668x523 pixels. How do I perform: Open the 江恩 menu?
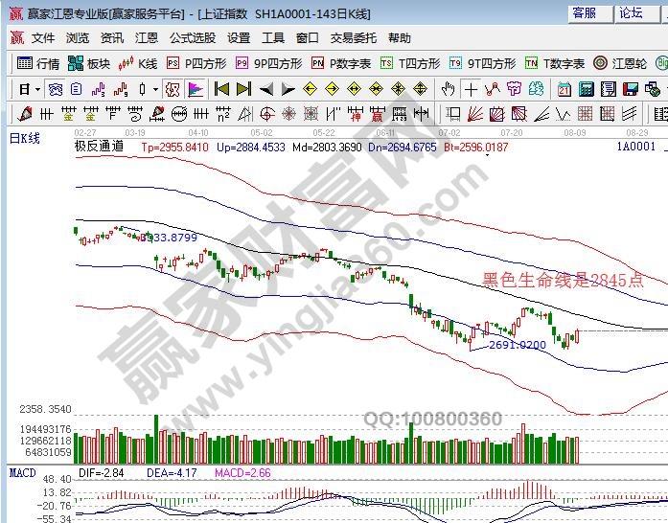coord(147,38)
